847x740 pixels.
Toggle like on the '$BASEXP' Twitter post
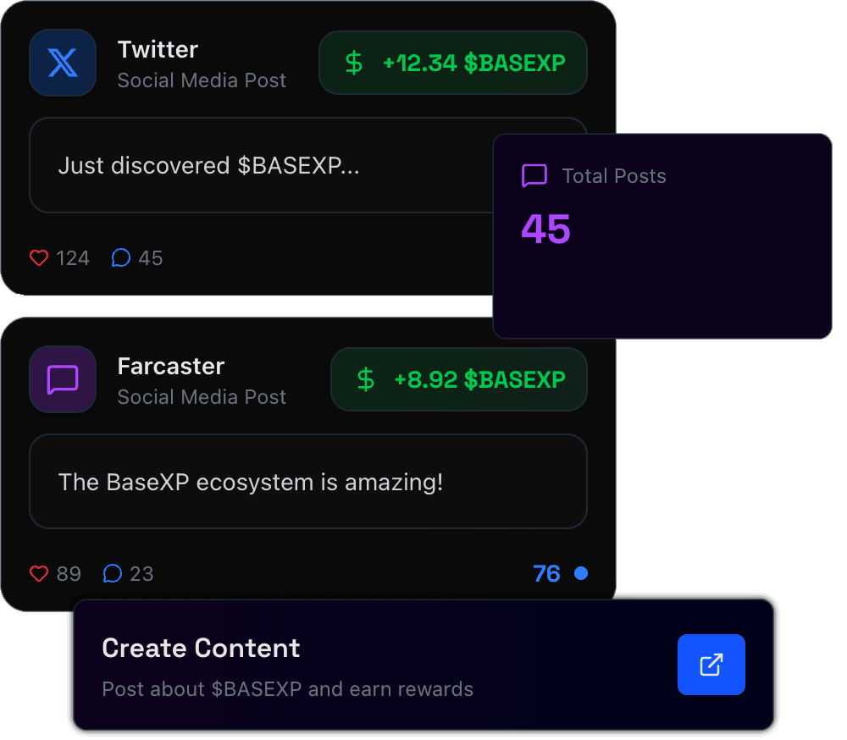point(39,257)
